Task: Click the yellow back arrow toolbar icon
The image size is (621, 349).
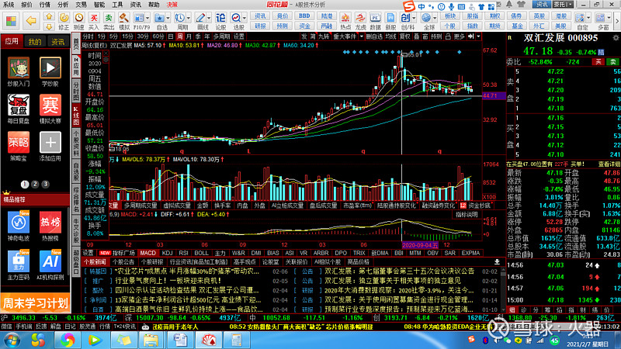Action: click(31, 21)
